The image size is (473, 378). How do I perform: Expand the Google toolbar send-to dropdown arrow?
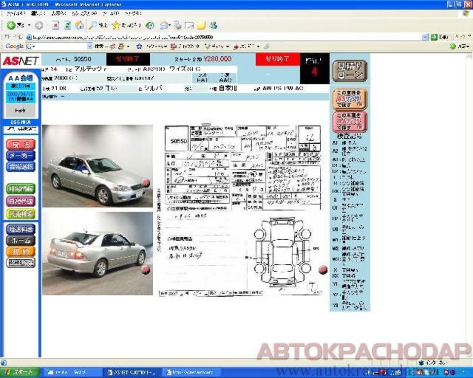pyautogui.click(x=258, y=46)
